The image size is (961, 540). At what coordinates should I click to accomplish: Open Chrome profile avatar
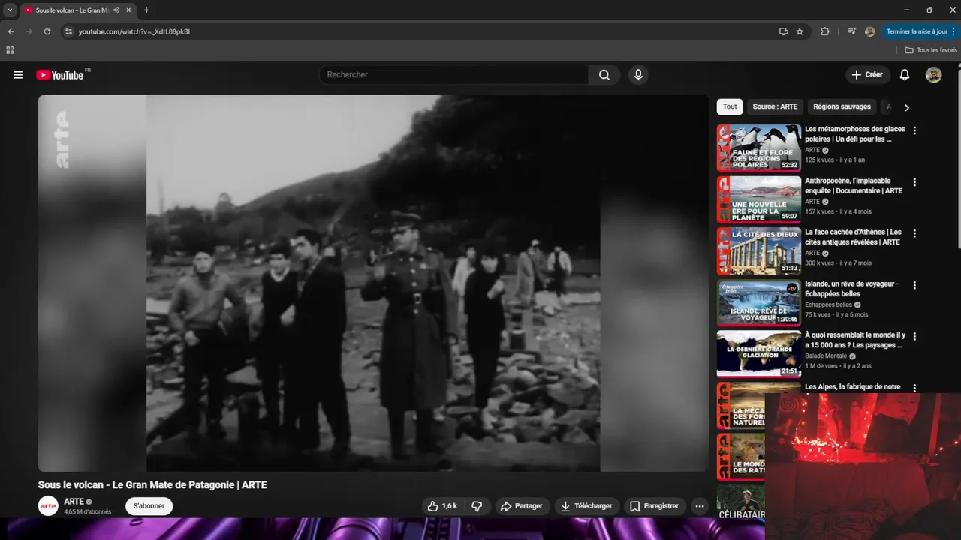(x=869, y=31)
